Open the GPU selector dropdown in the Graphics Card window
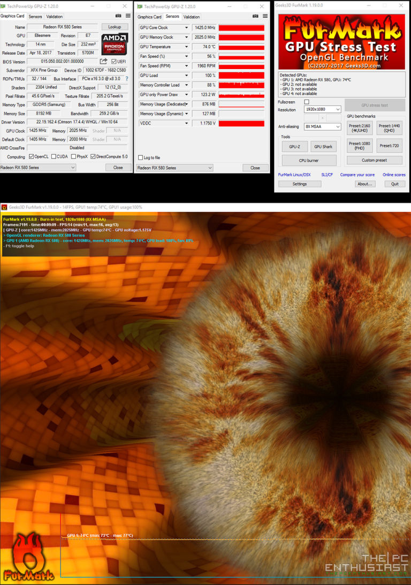Viewport: 411px width, 585px height. click(37, 168)
